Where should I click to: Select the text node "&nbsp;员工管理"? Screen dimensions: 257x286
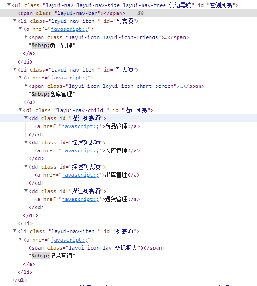(52, 45)
